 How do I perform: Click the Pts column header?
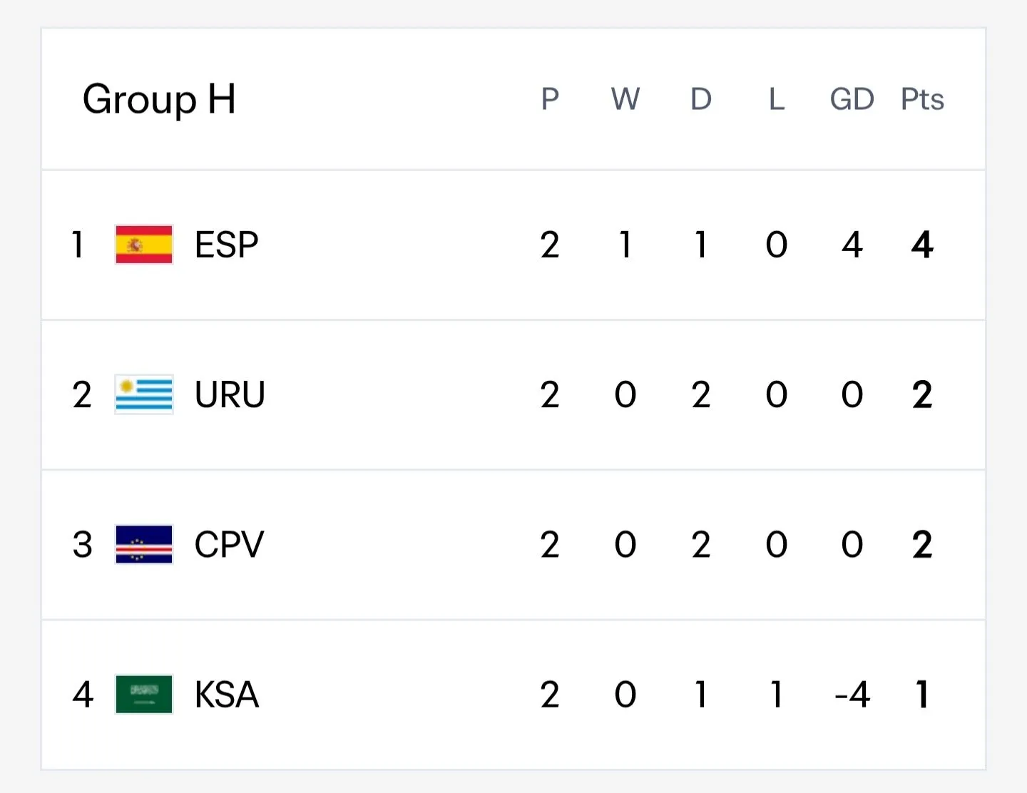coord(922,99)
